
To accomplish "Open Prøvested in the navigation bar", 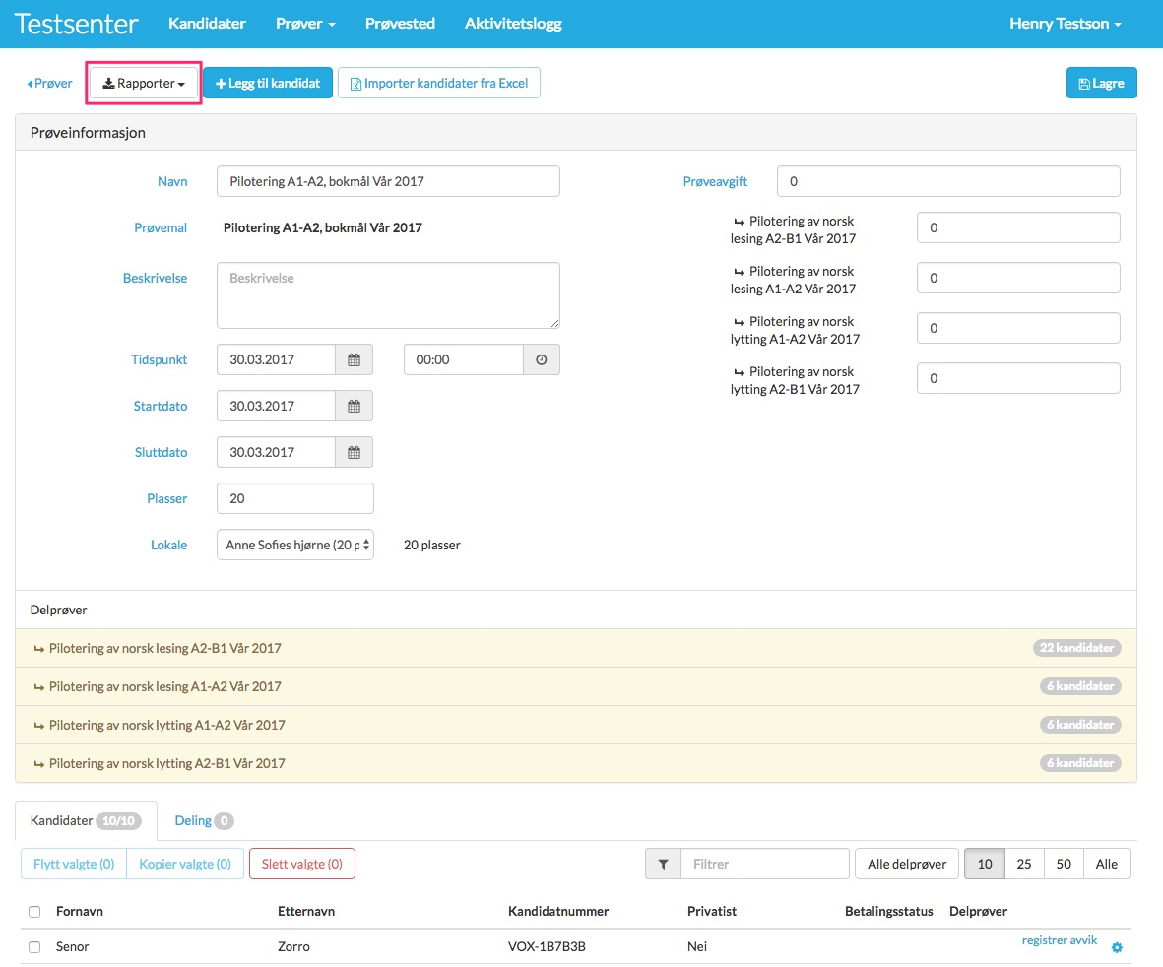I will (400, 24).
